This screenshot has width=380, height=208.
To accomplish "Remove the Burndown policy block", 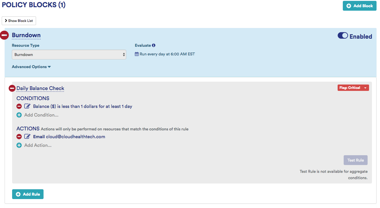I will point(4,35).
